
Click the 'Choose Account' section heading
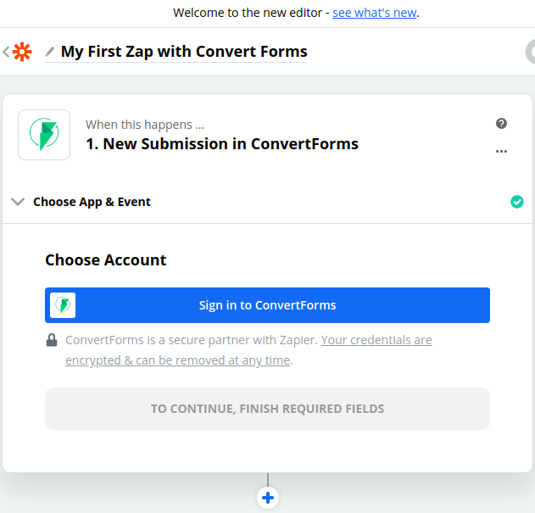coord(106,260)
